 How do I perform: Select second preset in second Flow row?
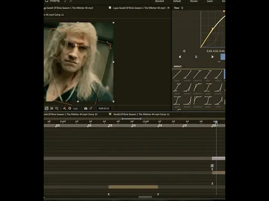(187, 89)
